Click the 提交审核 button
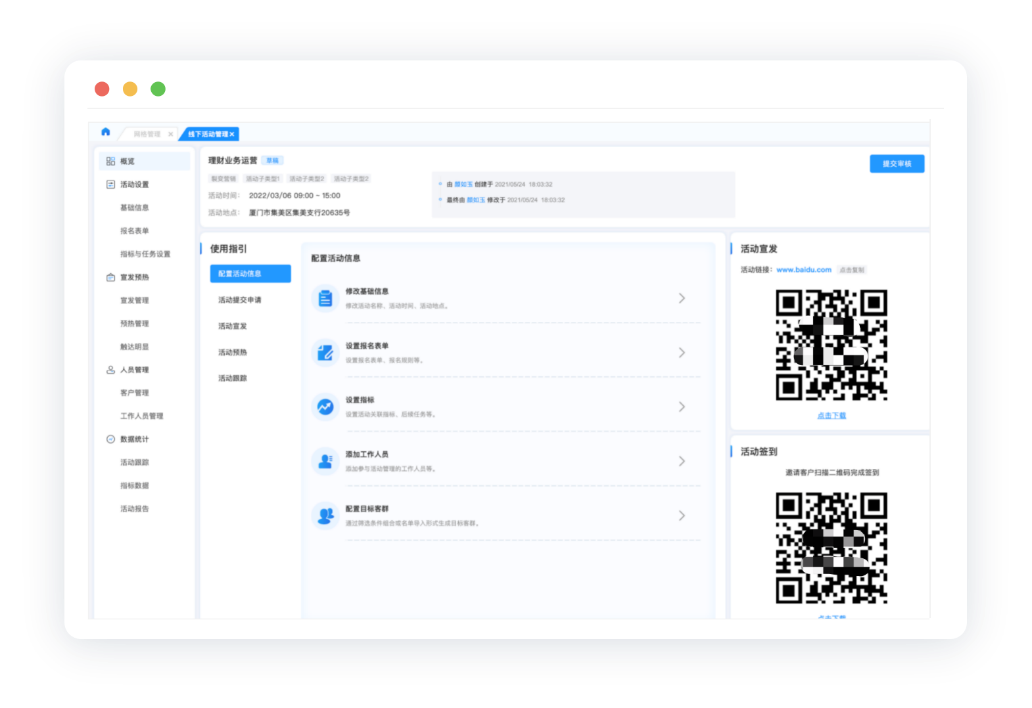 pos(897,164)
